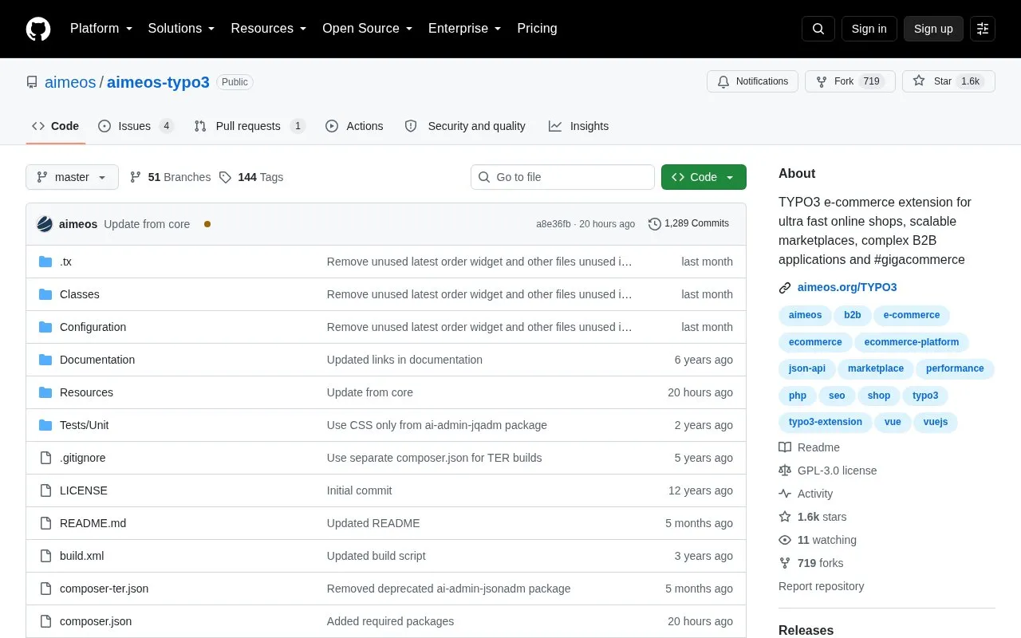Click the search magnifier icon button
1021x638 pixels.
[x=818, y=29]
